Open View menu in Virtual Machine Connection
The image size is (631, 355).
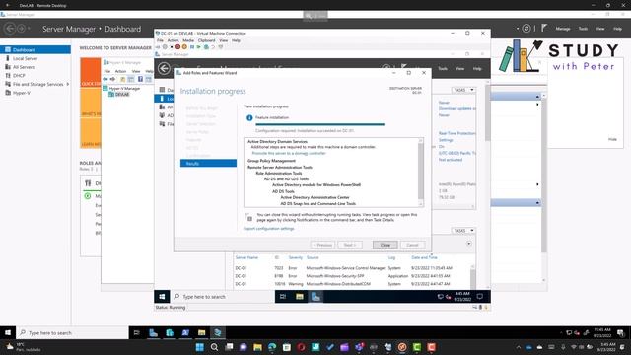(224, 40)
